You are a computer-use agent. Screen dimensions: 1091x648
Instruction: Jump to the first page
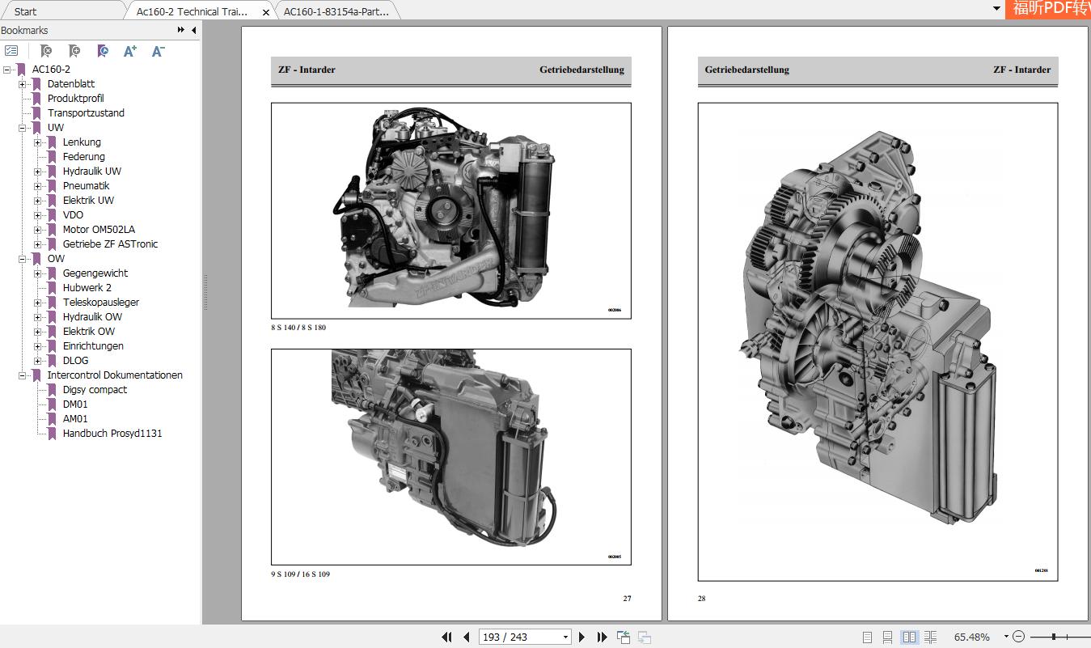pyautogui.click(x=446, y=637)
